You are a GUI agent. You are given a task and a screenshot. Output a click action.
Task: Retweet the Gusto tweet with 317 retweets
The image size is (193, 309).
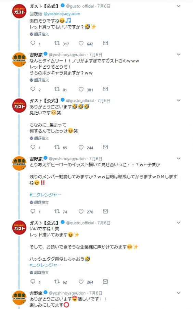pos(57,43)
